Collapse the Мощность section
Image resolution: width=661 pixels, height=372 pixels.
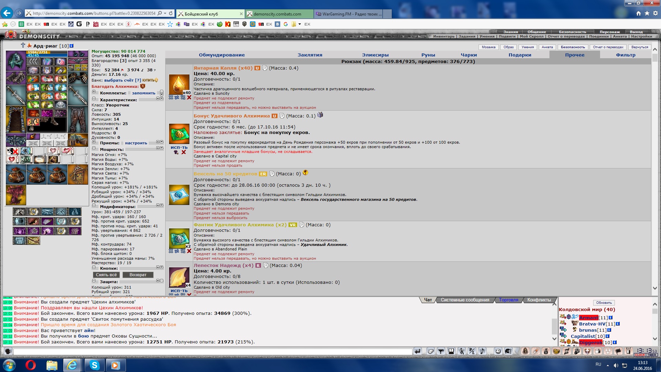[94, 148]
